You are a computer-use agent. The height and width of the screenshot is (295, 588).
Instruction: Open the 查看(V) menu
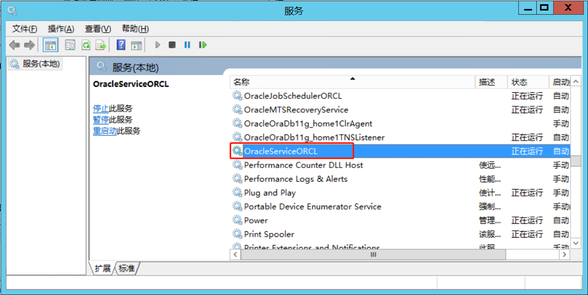[x=98, y=29]
